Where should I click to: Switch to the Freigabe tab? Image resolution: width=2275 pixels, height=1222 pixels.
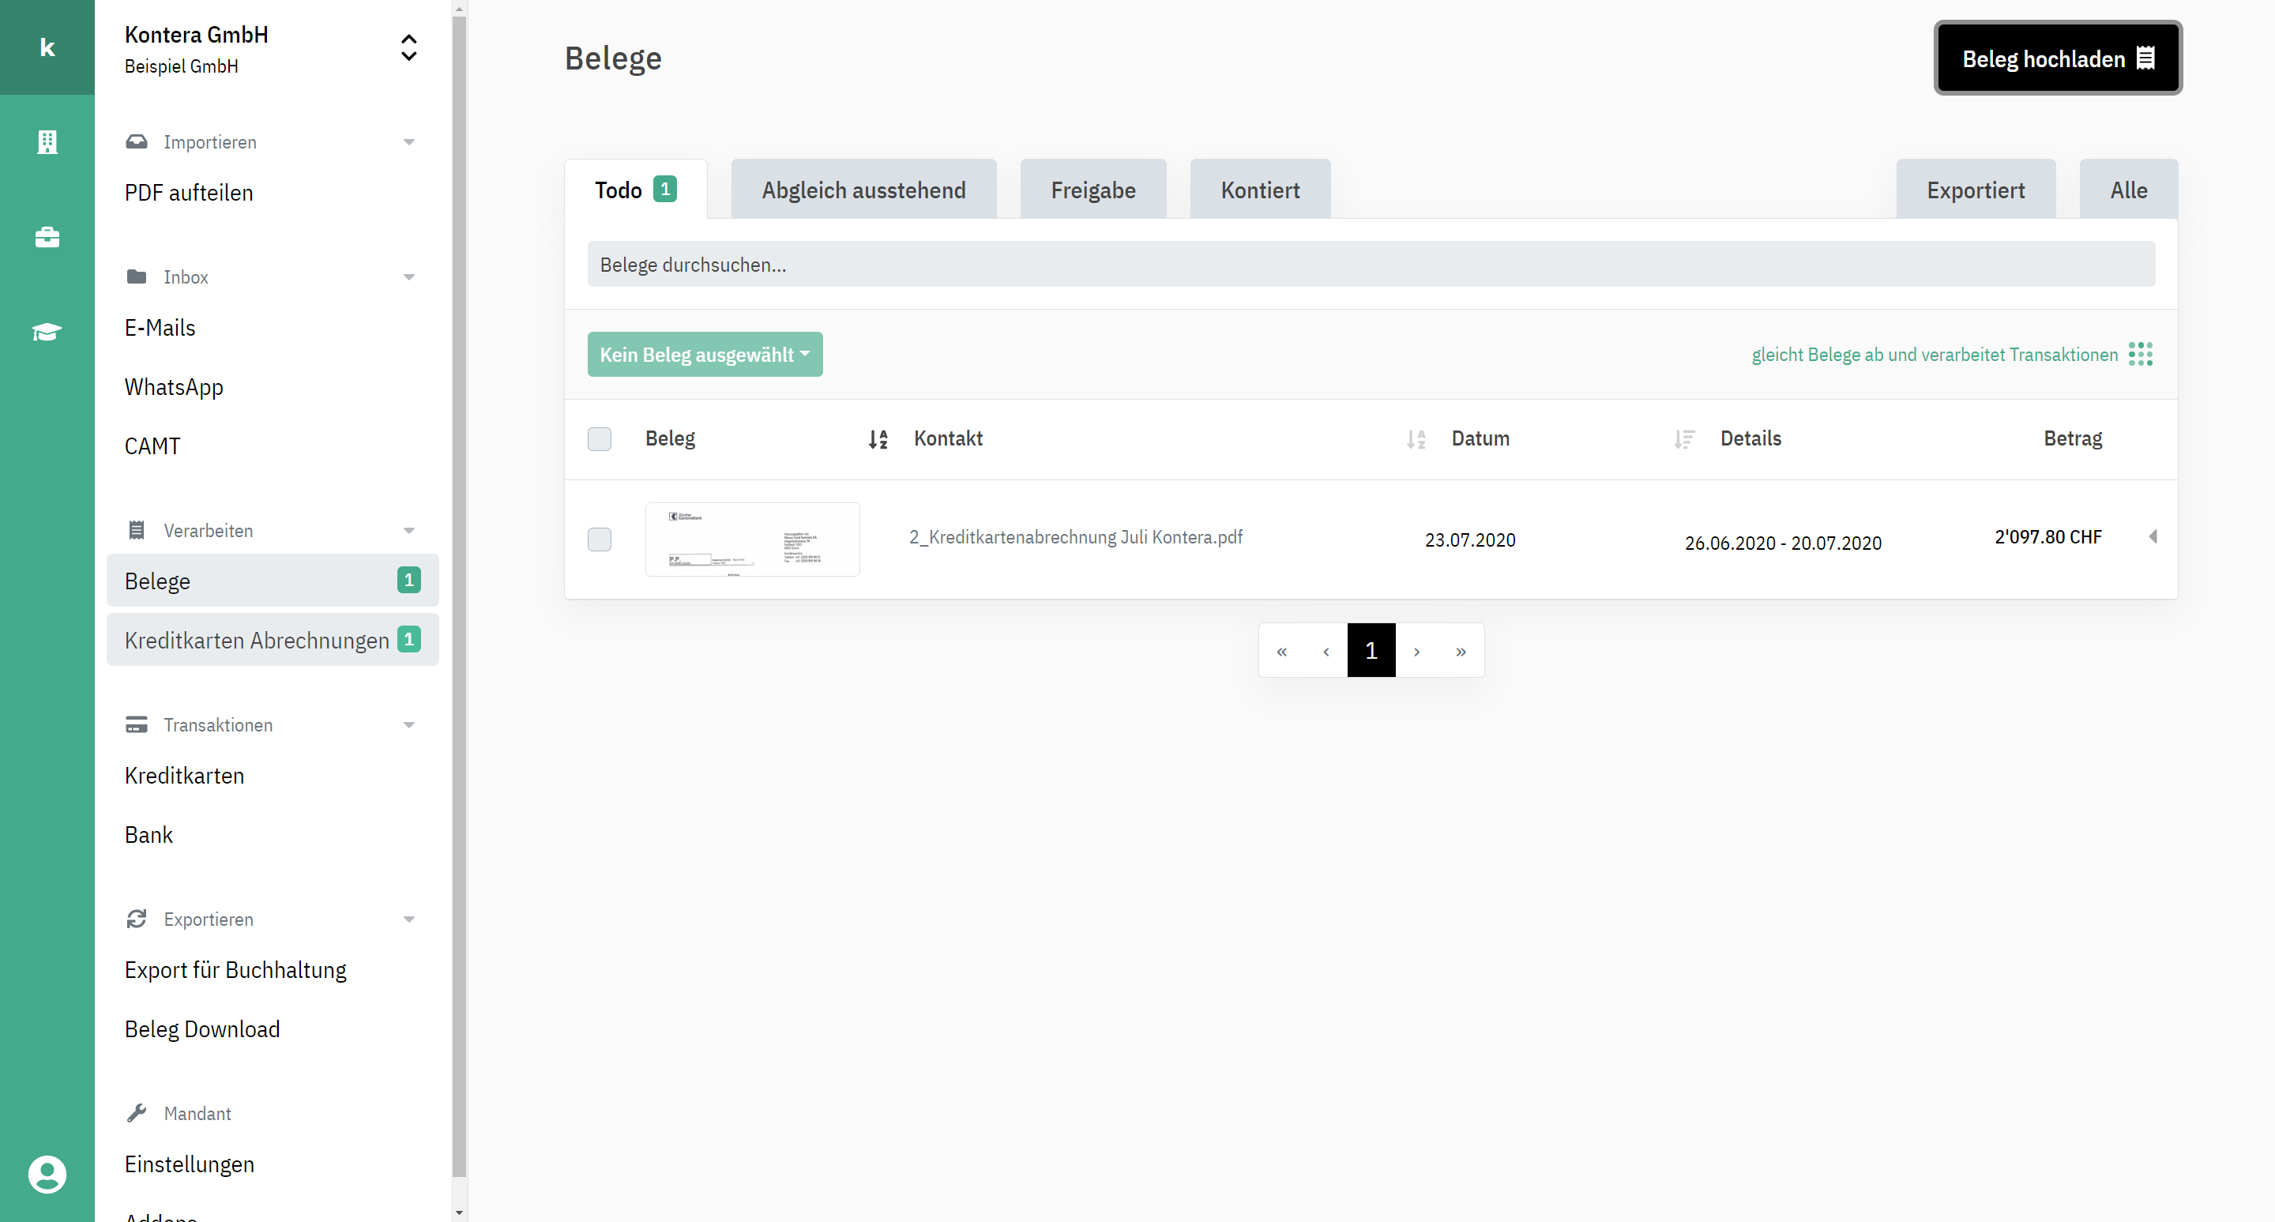pos(1092,189)
